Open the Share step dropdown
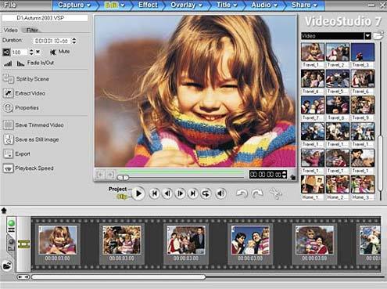 pos(315,5)
